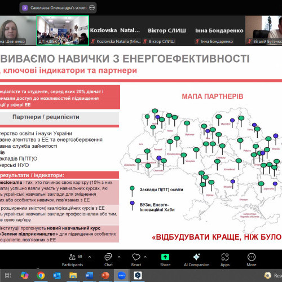
Task: Expand the React options caret
Action: 145,257
